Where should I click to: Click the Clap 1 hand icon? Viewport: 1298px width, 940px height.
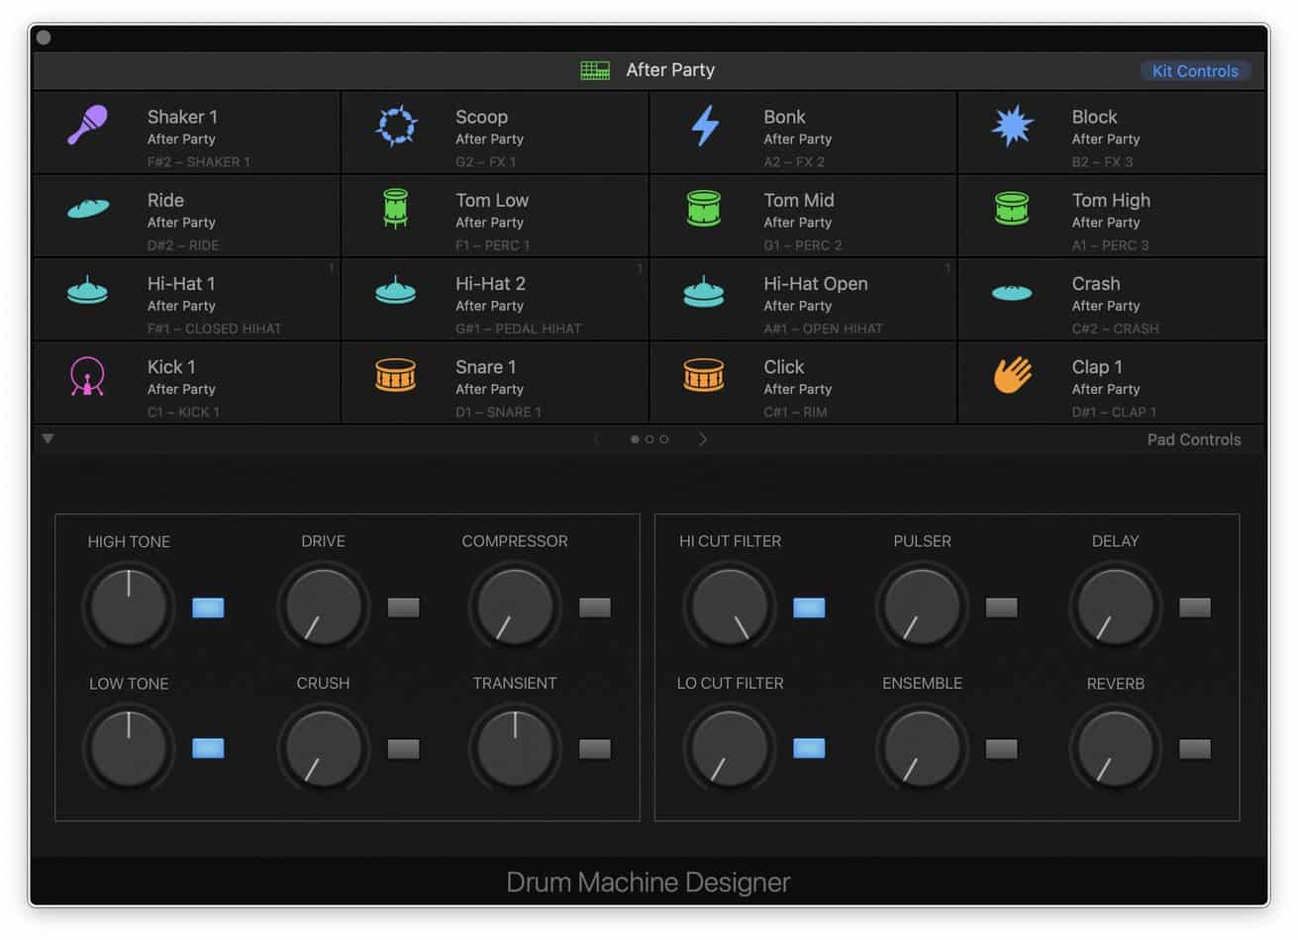(1013, 375)
